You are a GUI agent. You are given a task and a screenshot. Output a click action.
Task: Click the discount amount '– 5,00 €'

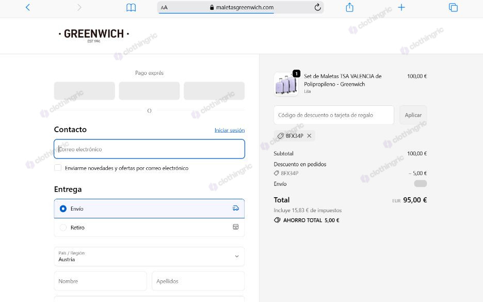pos(417,173)
